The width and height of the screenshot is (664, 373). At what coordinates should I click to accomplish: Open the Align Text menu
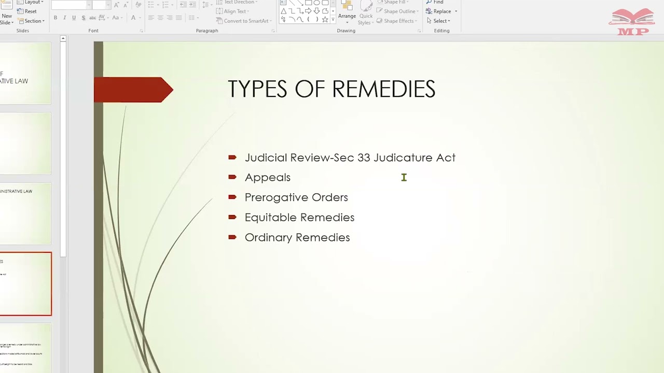[232, 11]
